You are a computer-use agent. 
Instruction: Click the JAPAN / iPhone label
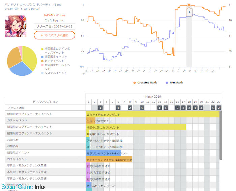(x=55, y=15)
